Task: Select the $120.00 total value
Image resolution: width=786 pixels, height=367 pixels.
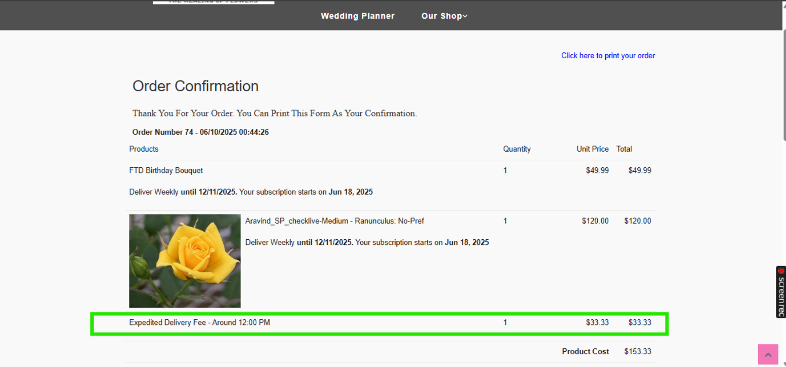Action: point(637,221)
